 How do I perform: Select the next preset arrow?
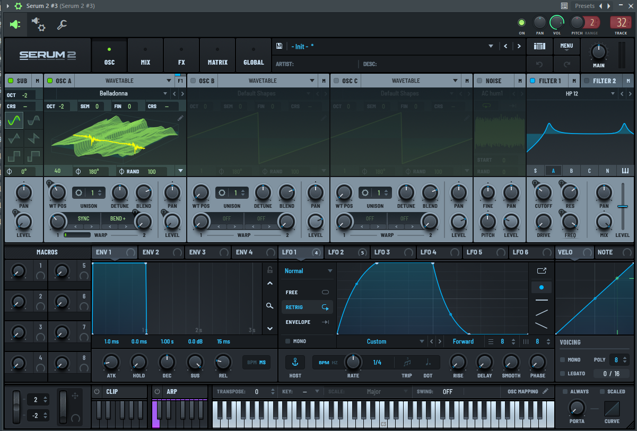coord(519,46)
